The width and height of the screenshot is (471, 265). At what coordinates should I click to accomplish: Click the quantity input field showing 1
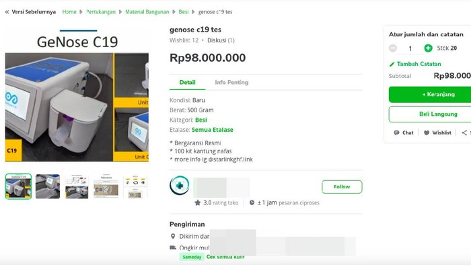[x=410, y=48]
